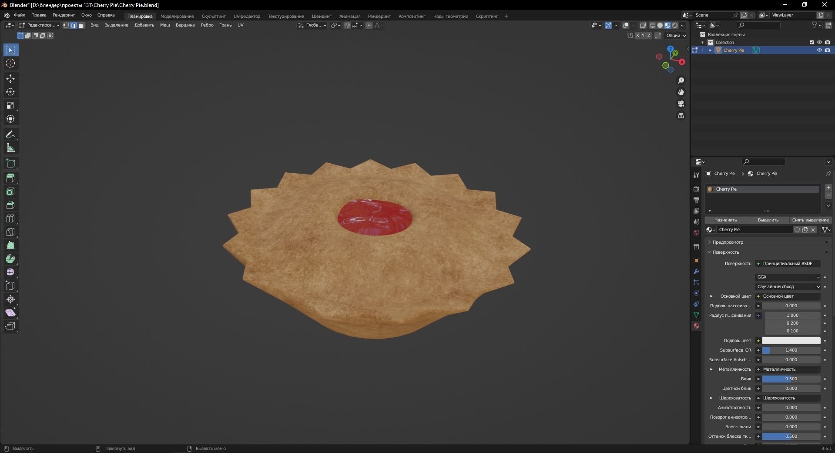Screen dimensions: 835x453
Task: Toggle X-ray view button
Action: point(643,25)
